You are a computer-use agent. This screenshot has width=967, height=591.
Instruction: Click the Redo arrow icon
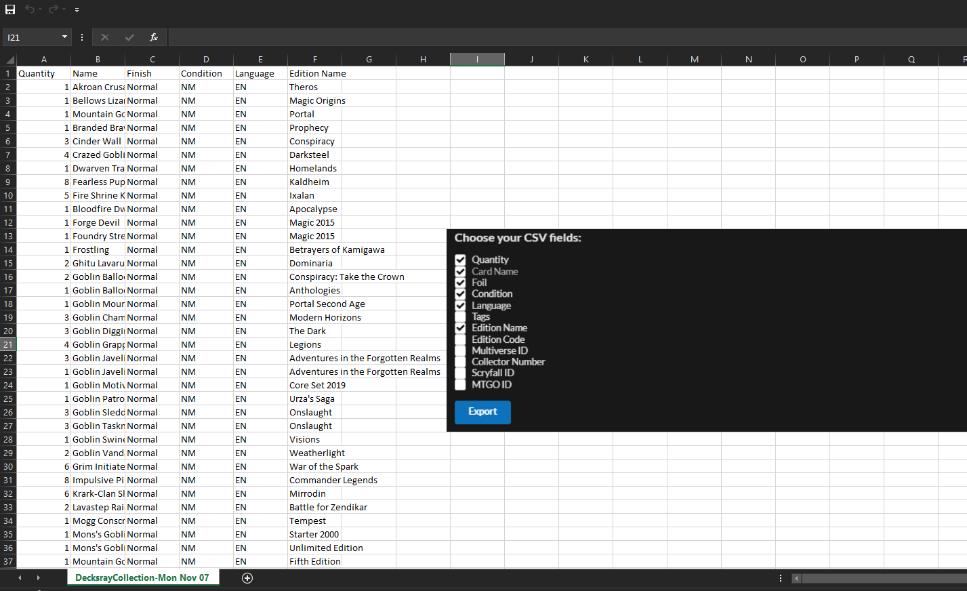(53, 9)
